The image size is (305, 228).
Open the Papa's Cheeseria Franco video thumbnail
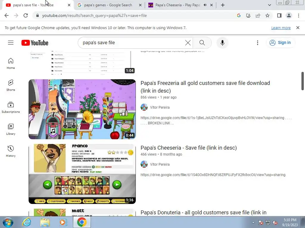click(82, 174)
